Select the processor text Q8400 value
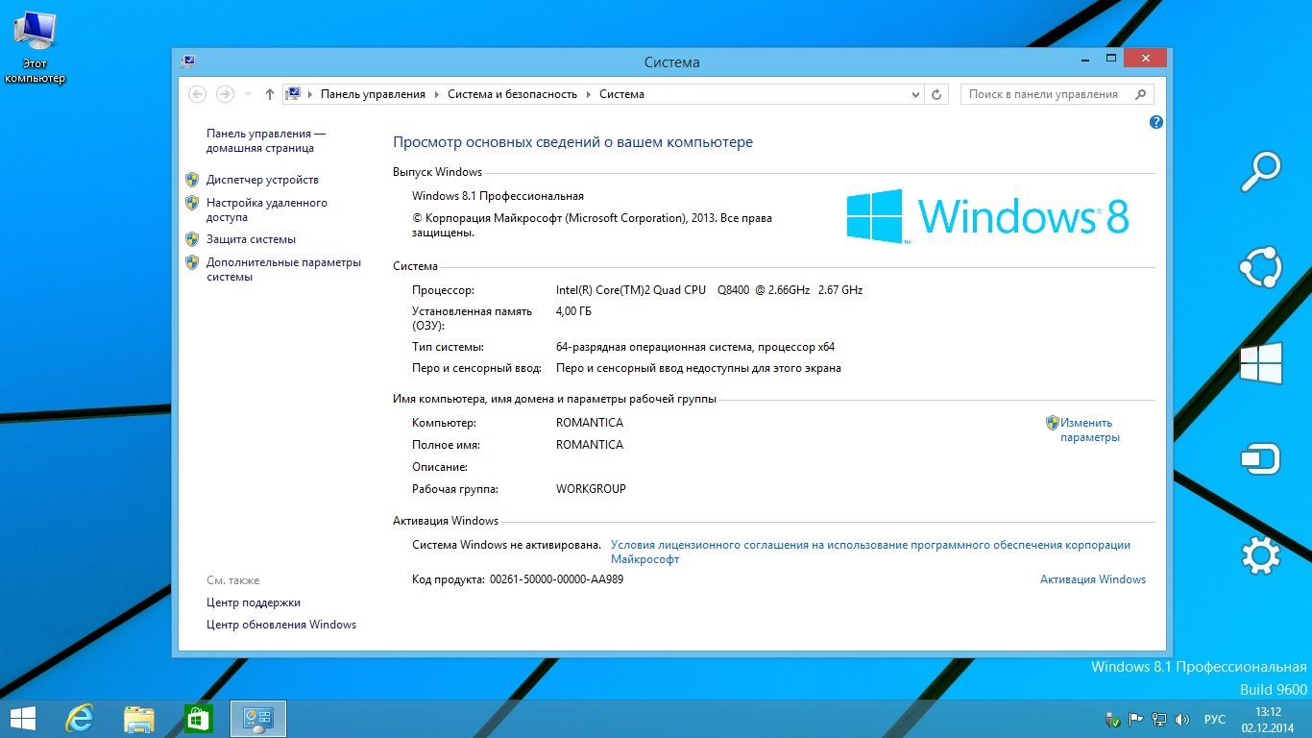1312x738 pixels. coord(710,290)
